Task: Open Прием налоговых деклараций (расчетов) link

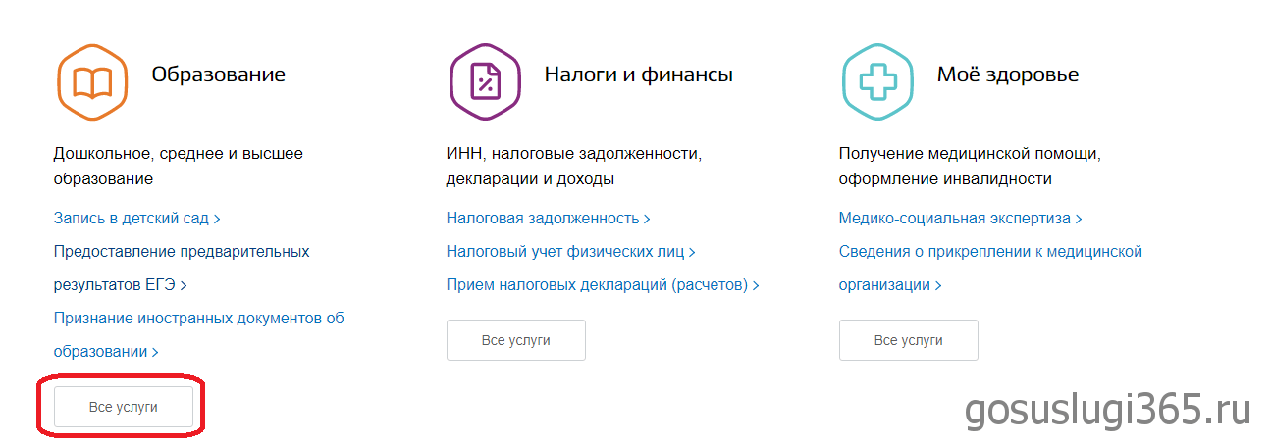Action: [x=602, y=285]
